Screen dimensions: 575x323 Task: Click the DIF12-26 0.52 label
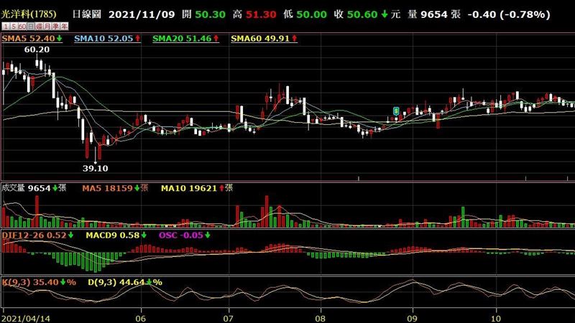[34, 235]
